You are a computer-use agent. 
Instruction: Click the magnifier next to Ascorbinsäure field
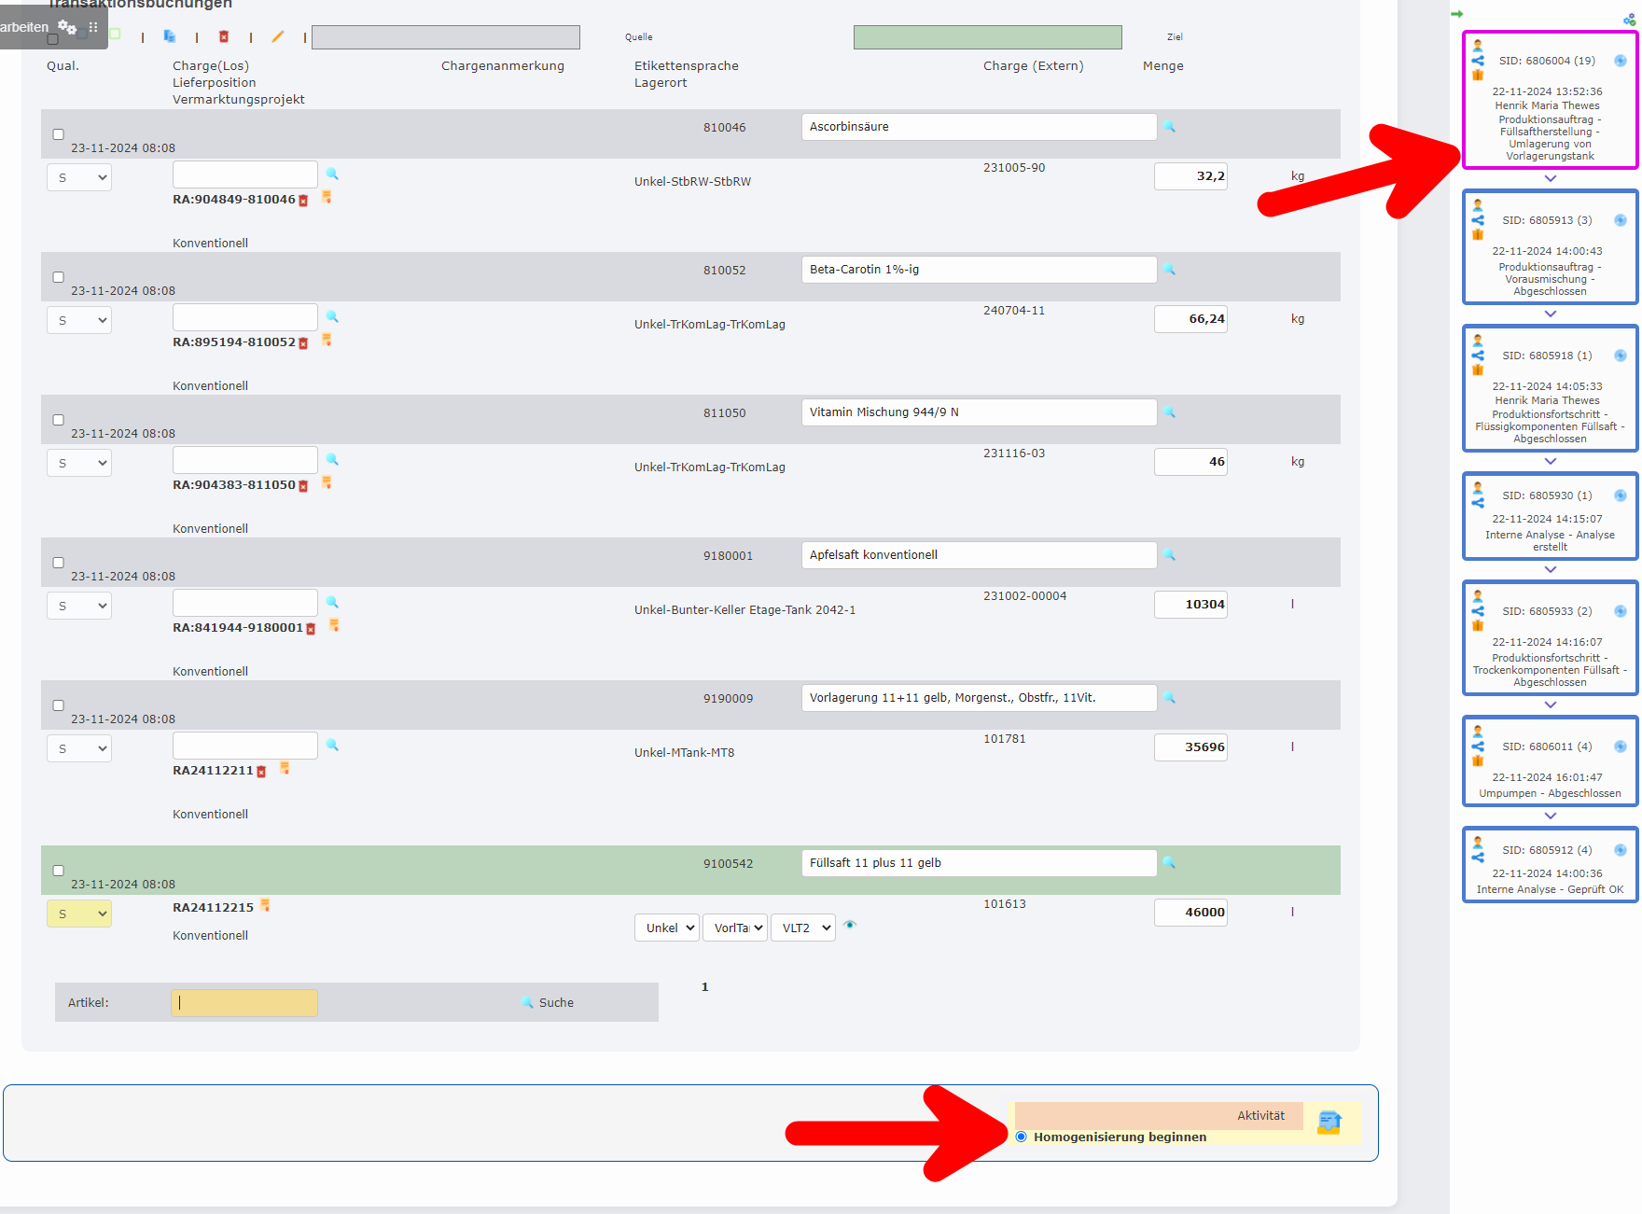pyautogui.click(x=1170, y=127)
